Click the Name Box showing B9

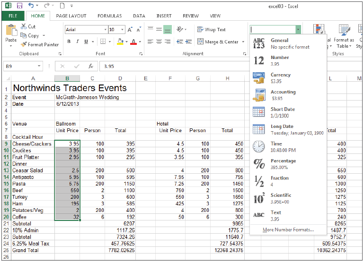point(23,67)
